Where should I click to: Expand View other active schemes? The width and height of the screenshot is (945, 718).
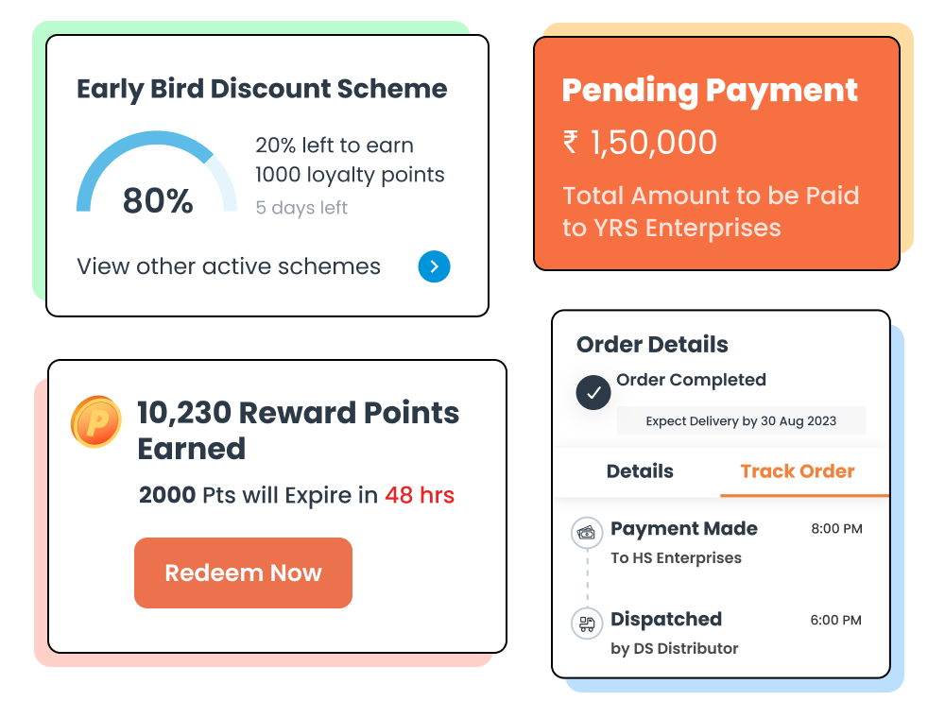click(230, 266)
